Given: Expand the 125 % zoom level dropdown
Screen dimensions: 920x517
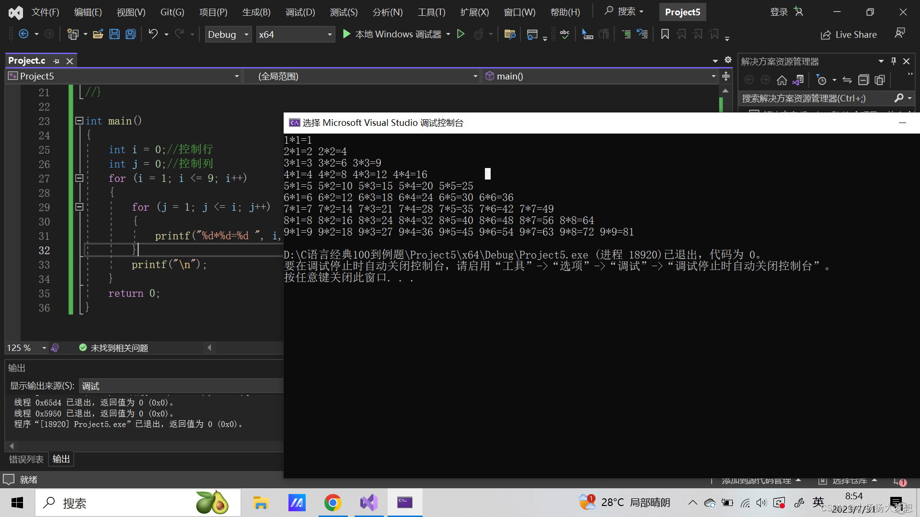Looking at the screenshot, I should (x=44, y=348).
